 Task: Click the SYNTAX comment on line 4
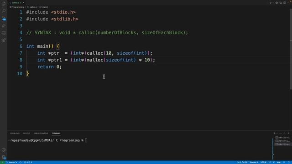[107, 33]
